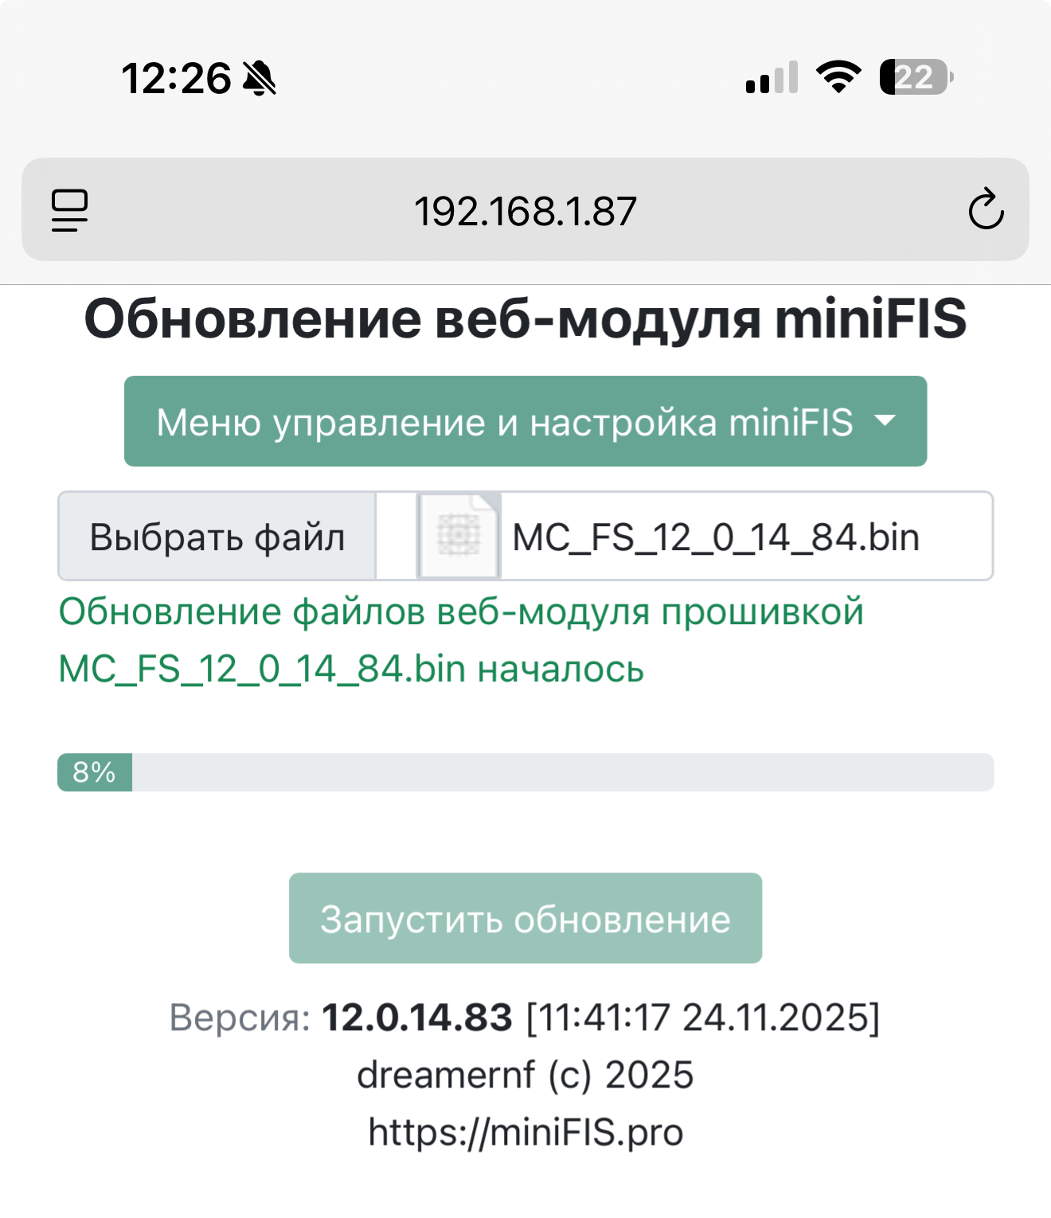The width and height of the screenshot is (1051, 1218).
Task: Click the "dreamernf (c) 2025" footer text
Action: pyautogui.click(x=525, y=1075)
